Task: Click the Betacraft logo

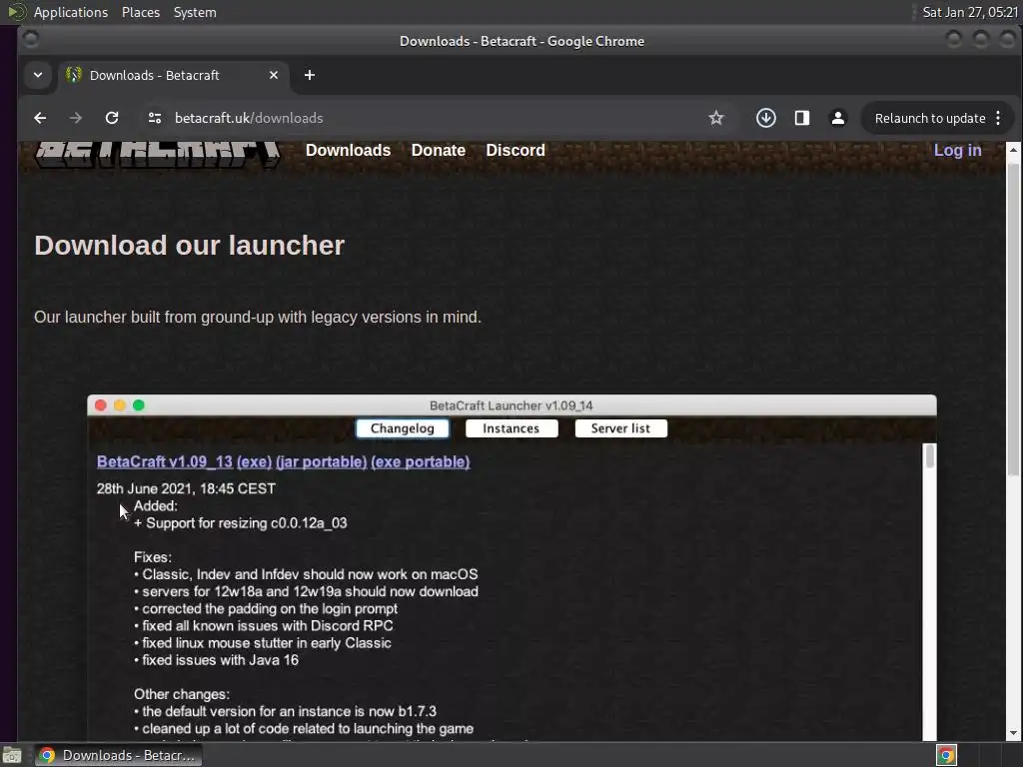Action: point(157,155)
